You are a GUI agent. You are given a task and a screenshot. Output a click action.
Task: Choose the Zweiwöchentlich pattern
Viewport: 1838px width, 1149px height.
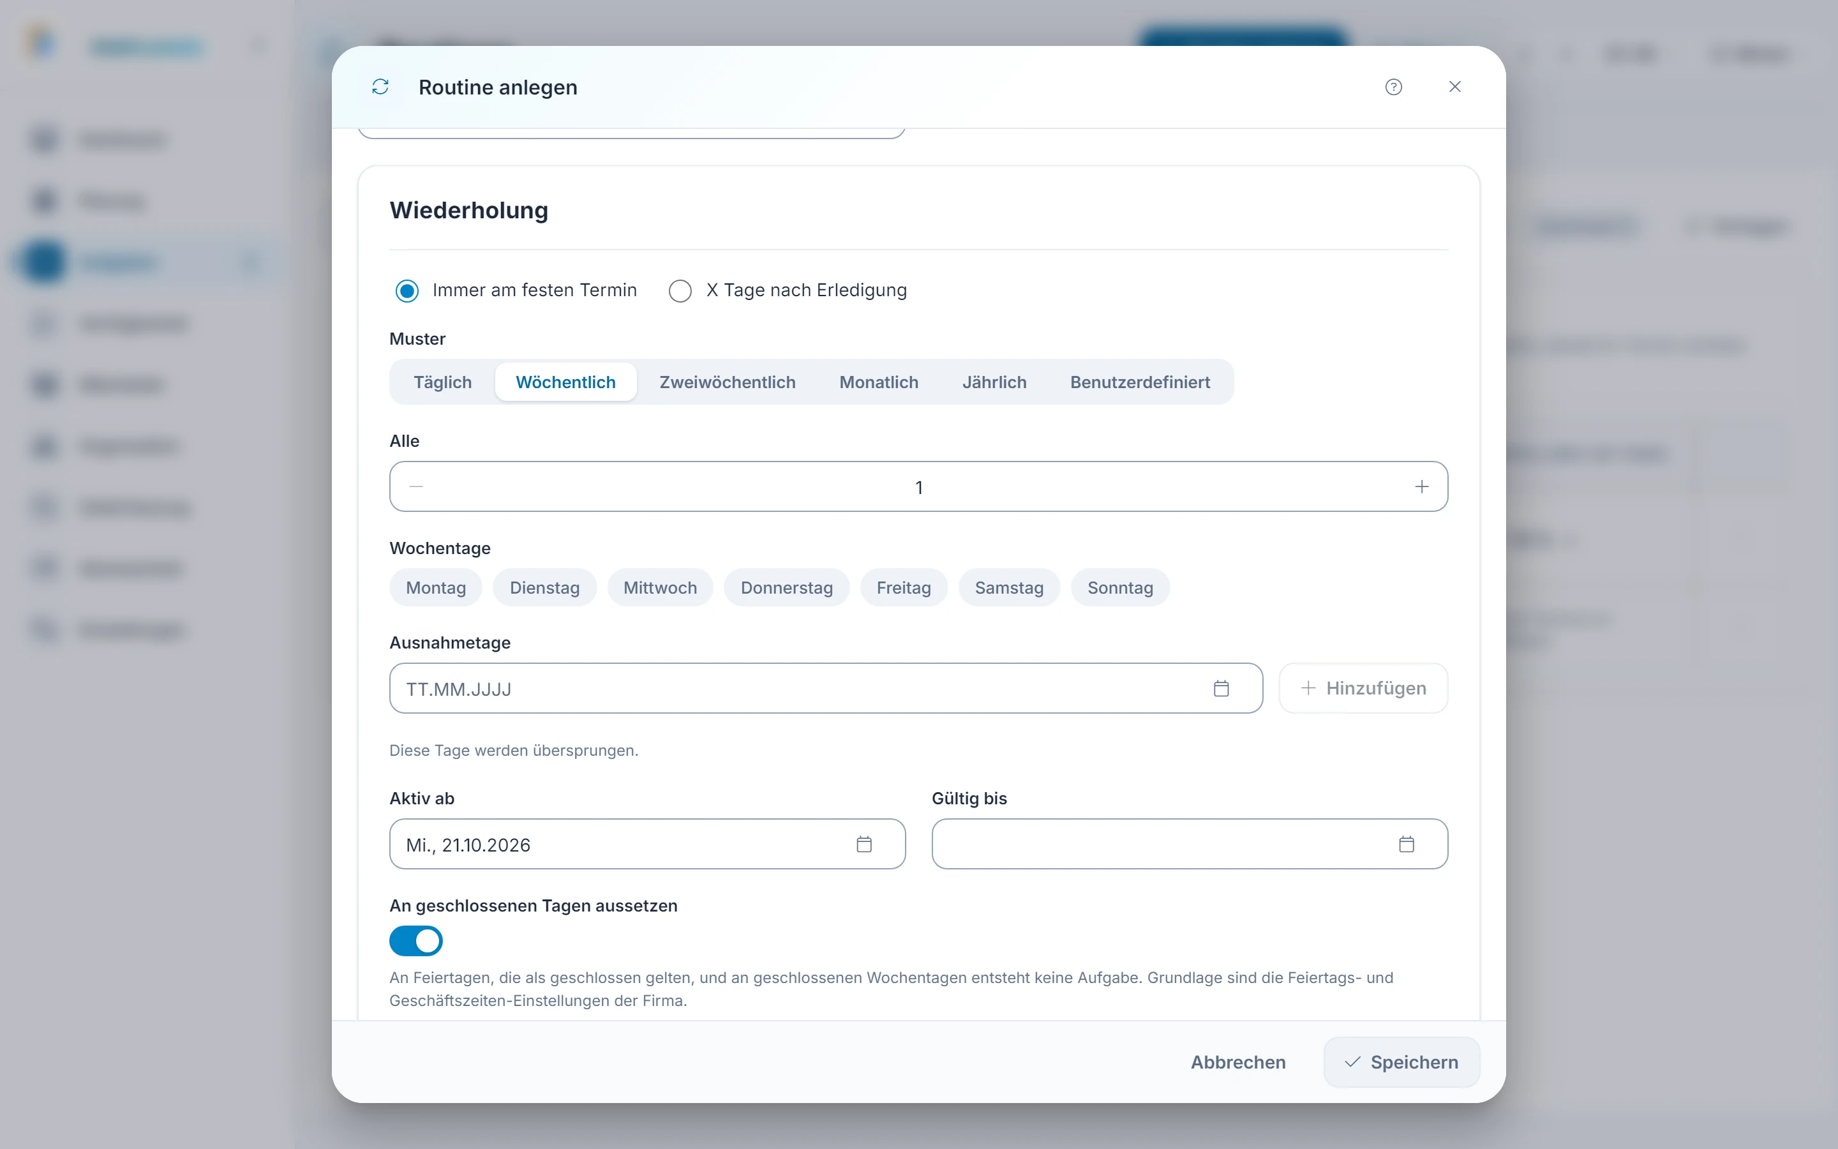727,382
